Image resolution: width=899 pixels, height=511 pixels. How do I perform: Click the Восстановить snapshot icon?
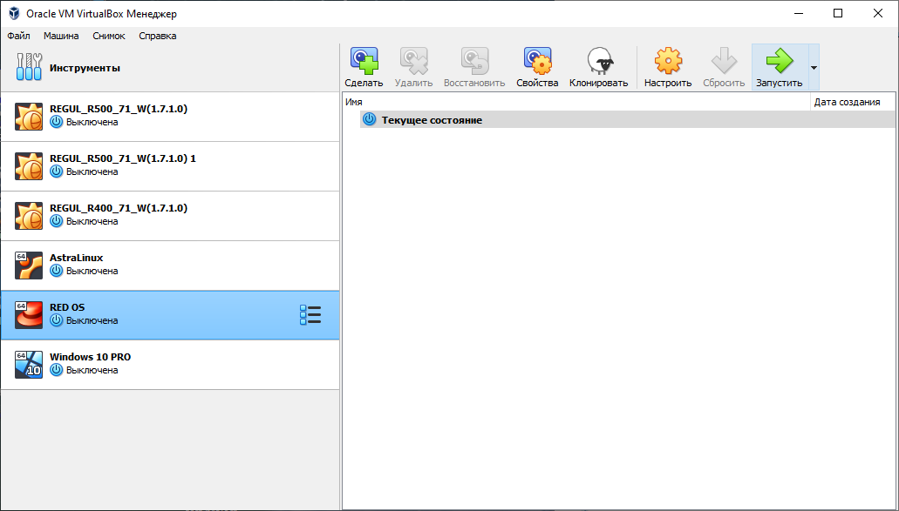point(474,61)
